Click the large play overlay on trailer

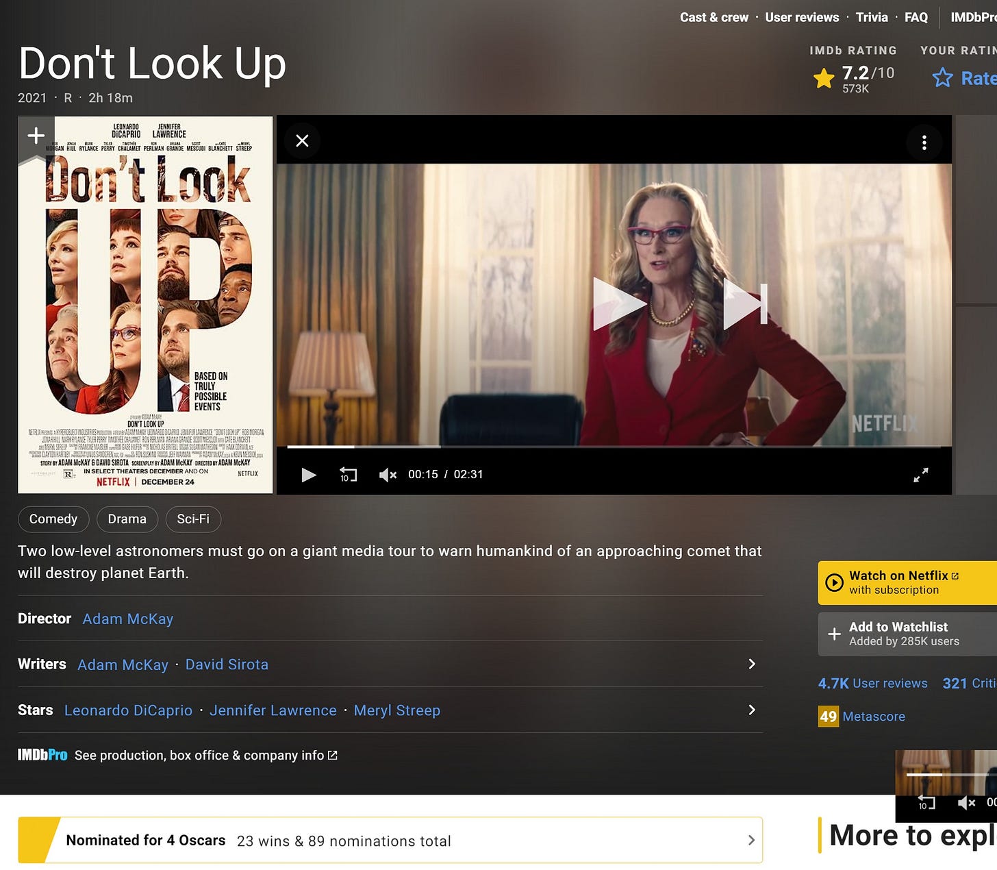click(x=619, y=303)
